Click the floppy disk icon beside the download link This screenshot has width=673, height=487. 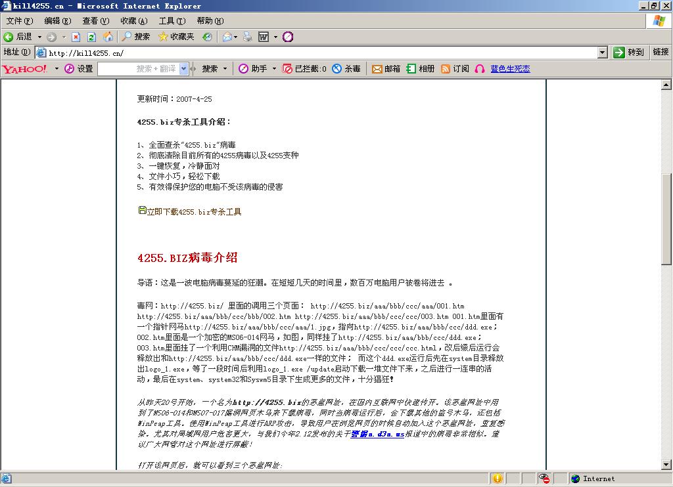pos(142,210)
